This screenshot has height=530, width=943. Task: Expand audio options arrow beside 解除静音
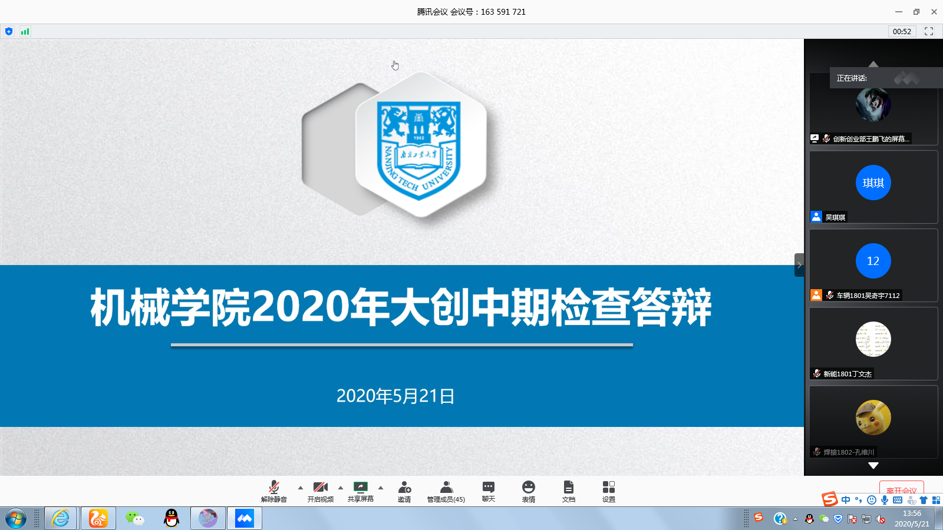(x=301, y=488)
